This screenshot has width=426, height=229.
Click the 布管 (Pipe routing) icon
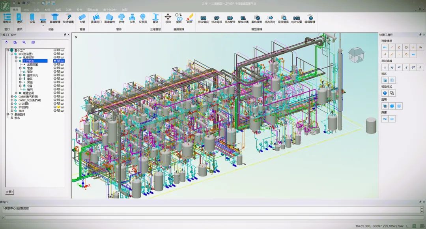(82, 18)
